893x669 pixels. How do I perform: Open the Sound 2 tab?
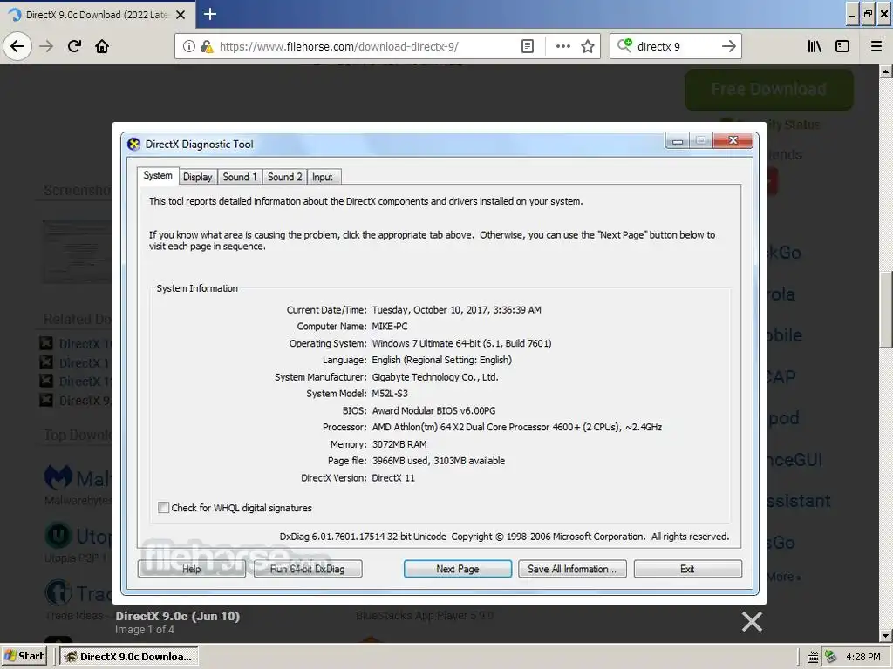(x=285, y=177)
